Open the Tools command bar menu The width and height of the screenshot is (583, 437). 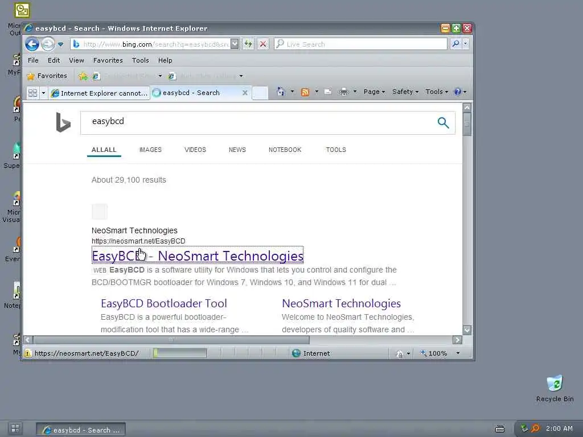(x=437, y=92)
